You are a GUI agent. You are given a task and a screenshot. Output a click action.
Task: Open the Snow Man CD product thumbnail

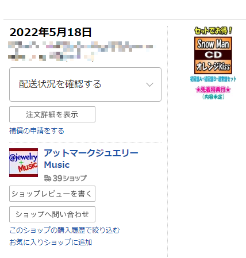pyautogui.click(x=213, y=63)
